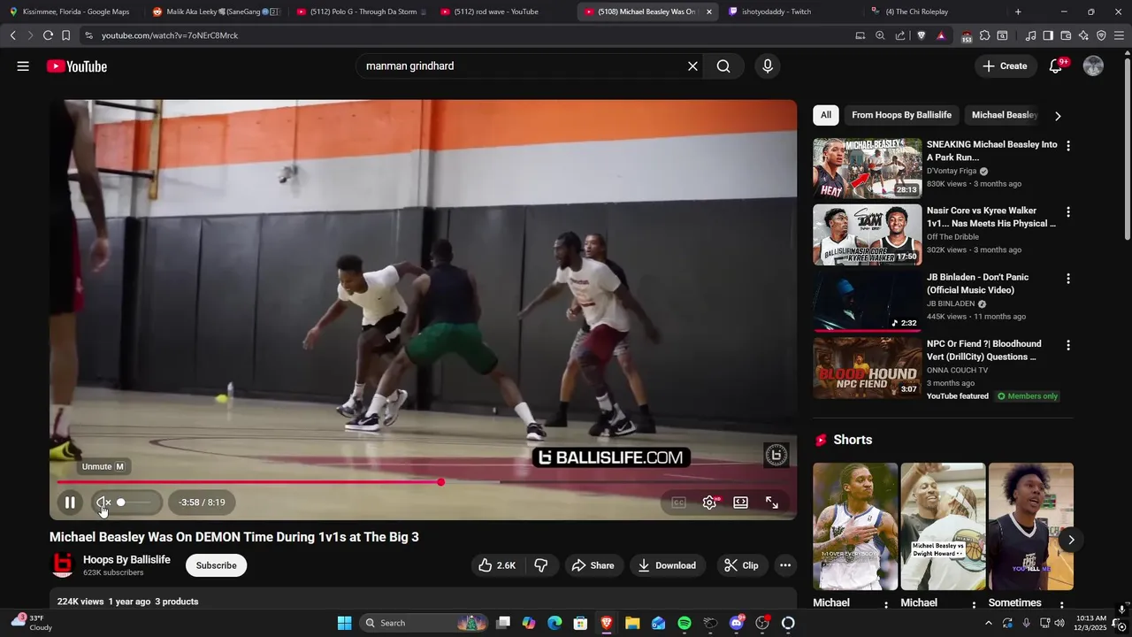
Task: Bookmark this page
Action: 66,35
